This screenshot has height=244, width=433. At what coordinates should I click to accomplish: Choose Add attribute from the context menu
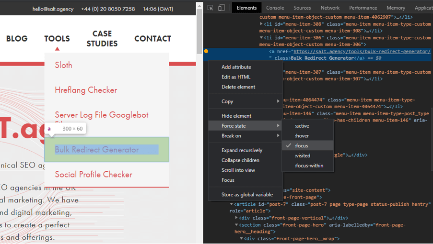click(246, 67)
